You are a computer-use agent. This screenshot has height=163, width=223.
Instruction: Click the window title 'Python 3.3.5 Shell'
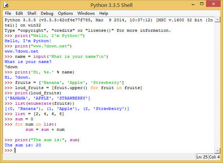pyautogui.click(x=111, y=5)
